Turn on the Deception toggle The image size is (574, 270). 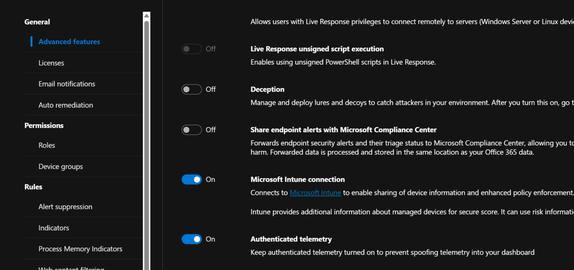coord(192,90)
